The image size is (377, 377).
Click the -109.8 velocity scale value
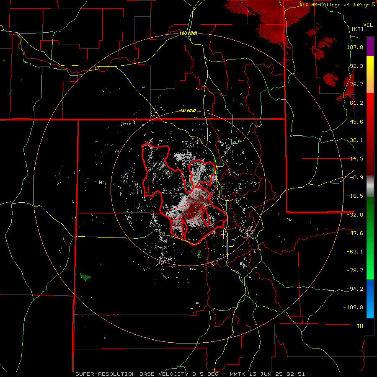(353, 307)
